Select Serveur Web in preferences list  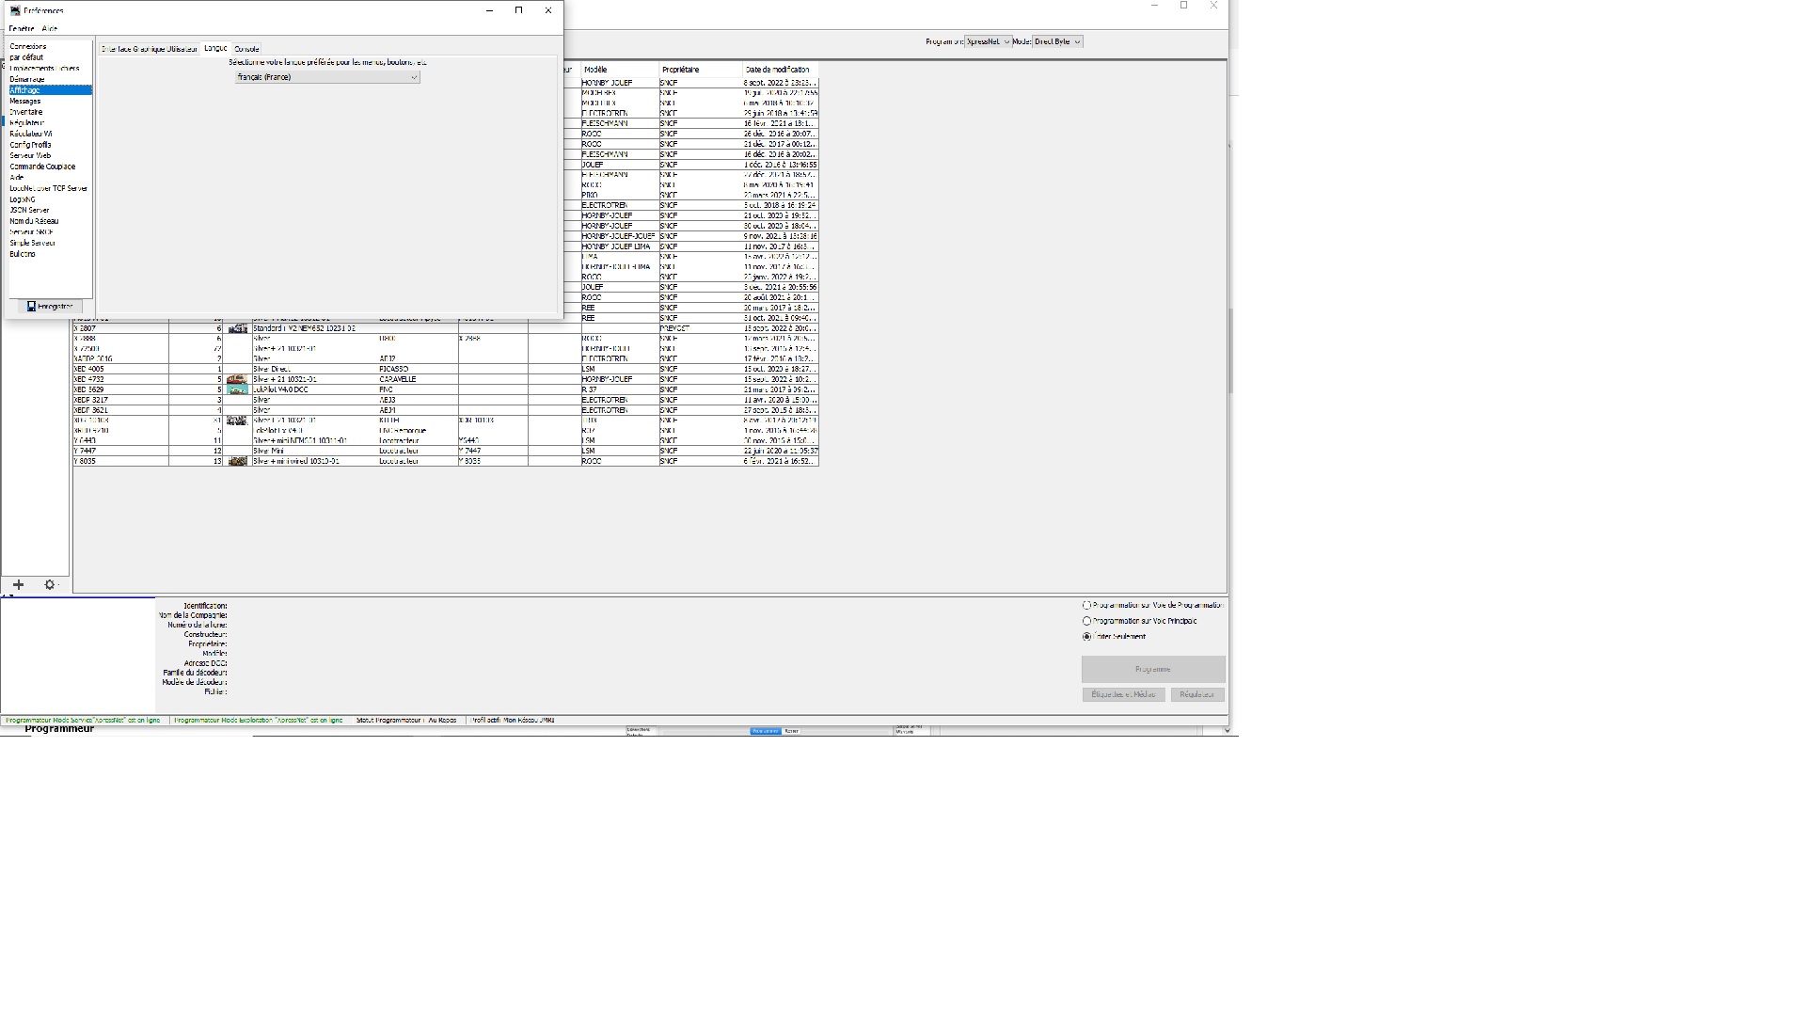pyautogui.click(x=50, y=155)
